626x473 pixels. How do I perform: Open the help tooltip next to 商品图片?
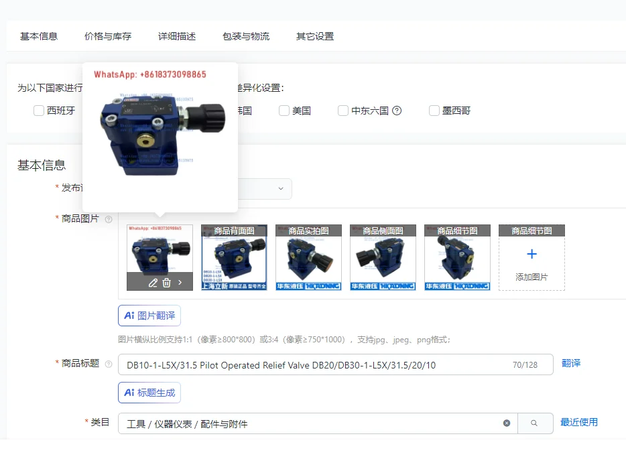tap(109, 218)
